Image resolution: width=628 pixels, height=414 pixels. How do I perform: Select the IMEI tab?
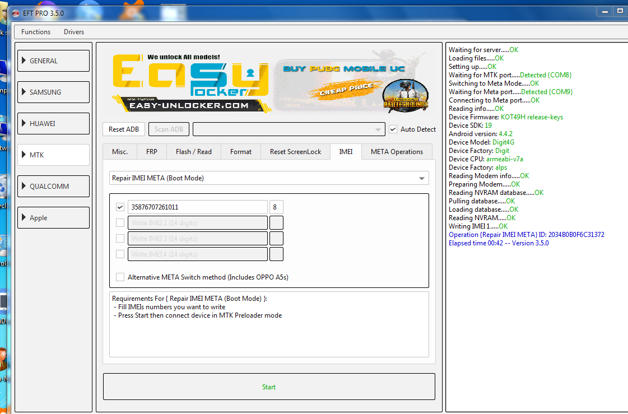pos(346,152)
